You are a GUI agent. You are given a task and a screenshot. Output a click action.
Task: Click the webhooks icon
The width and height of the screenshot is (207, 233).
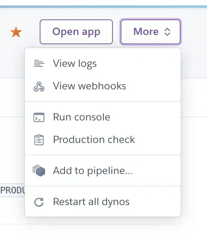point(39,87)
